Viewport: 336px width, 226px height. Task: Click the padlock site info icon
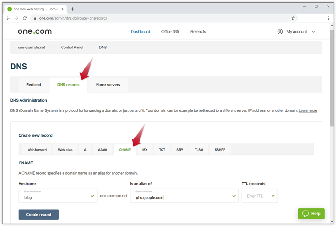pos(34,18)
